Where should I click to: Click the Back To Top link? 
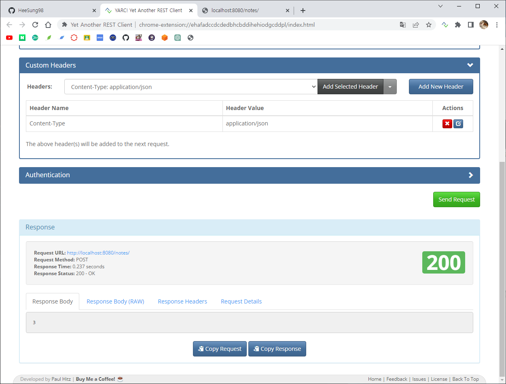[x=466, y=379]
